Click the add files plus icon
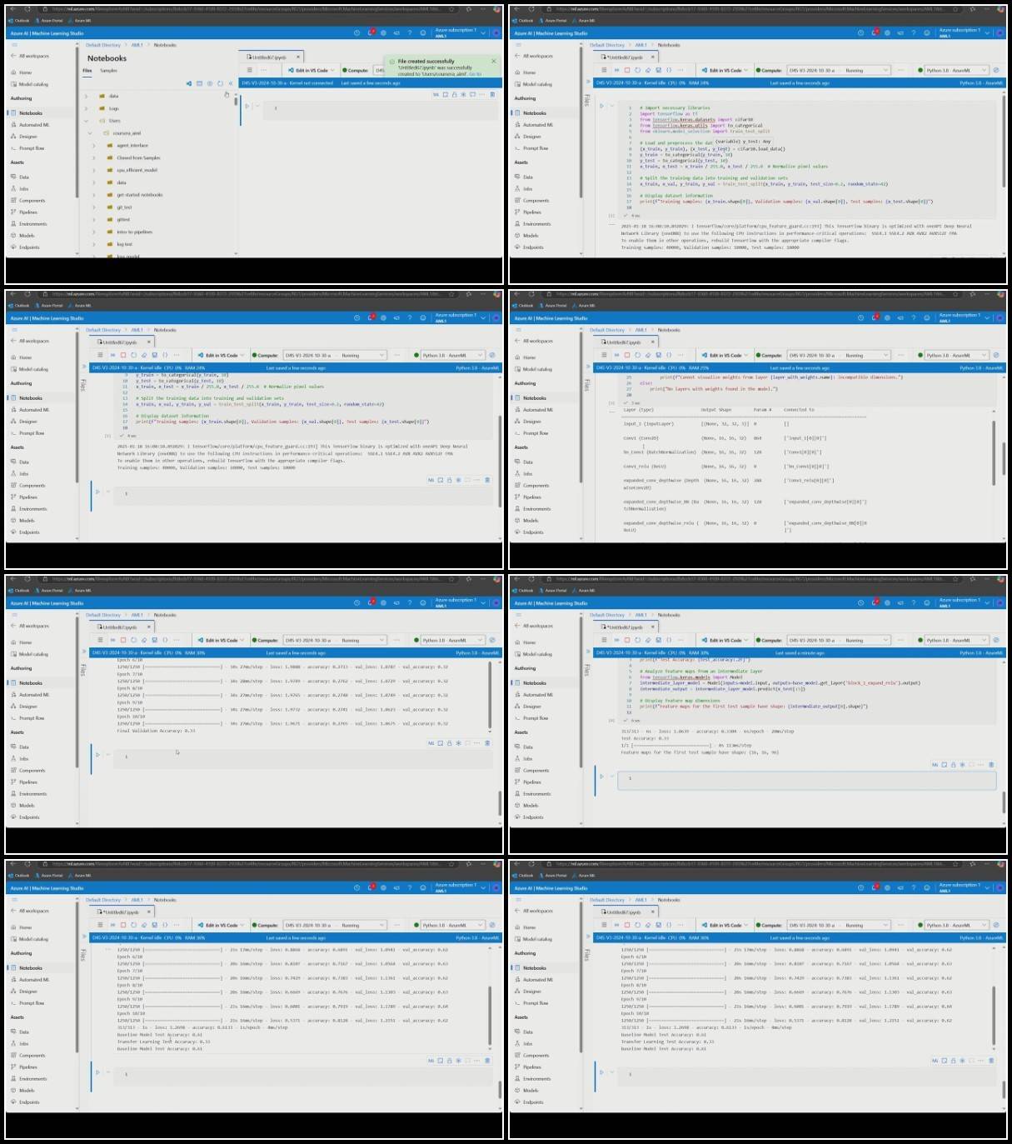 209,83
